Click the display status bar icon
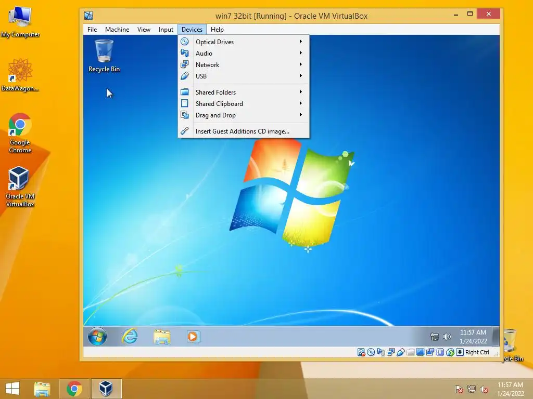This screenshot has height=399, width=533. coord(420,352)
